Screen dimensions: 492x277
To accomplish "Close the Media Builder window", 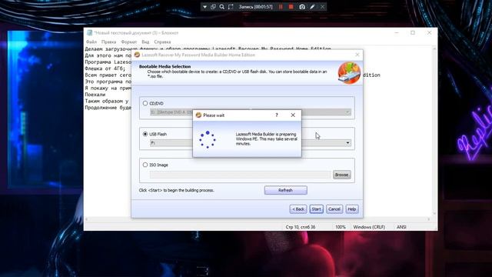I will [357, 55].
